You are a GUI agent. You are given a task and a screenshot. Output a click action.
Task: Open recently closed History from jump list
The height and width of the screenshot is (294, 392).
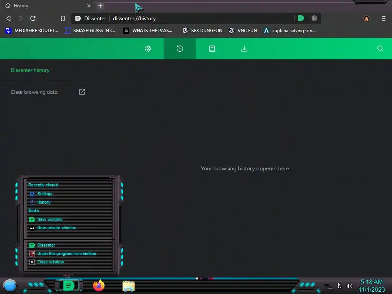pyautogui.click(x=69, y=202)
